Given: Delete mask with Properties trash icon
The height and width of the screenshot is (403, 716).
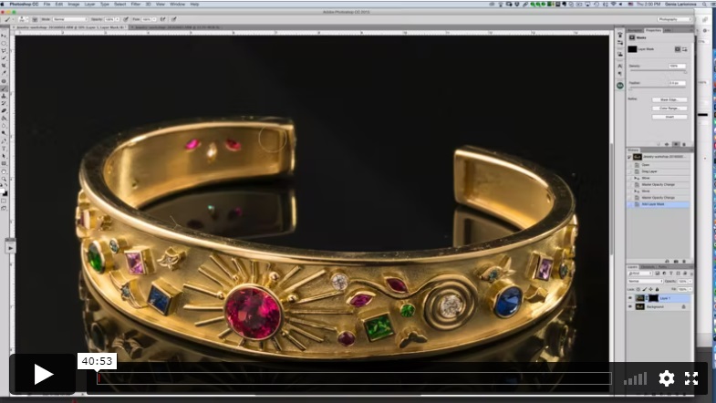Looking at the screenshot, I should coord(684,144).
